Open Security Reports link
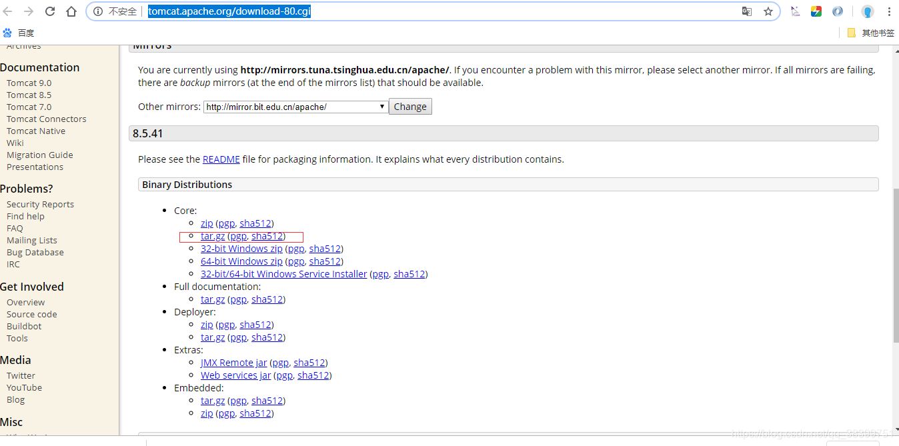The height and width of the screenshot is (446, 899). point(40,204)
